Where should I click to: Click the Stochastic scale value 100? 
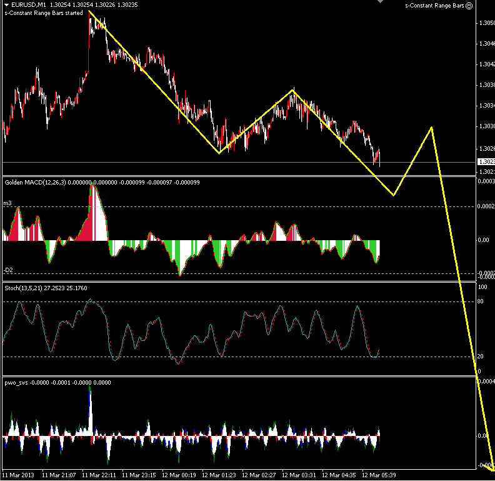point(482,287)
